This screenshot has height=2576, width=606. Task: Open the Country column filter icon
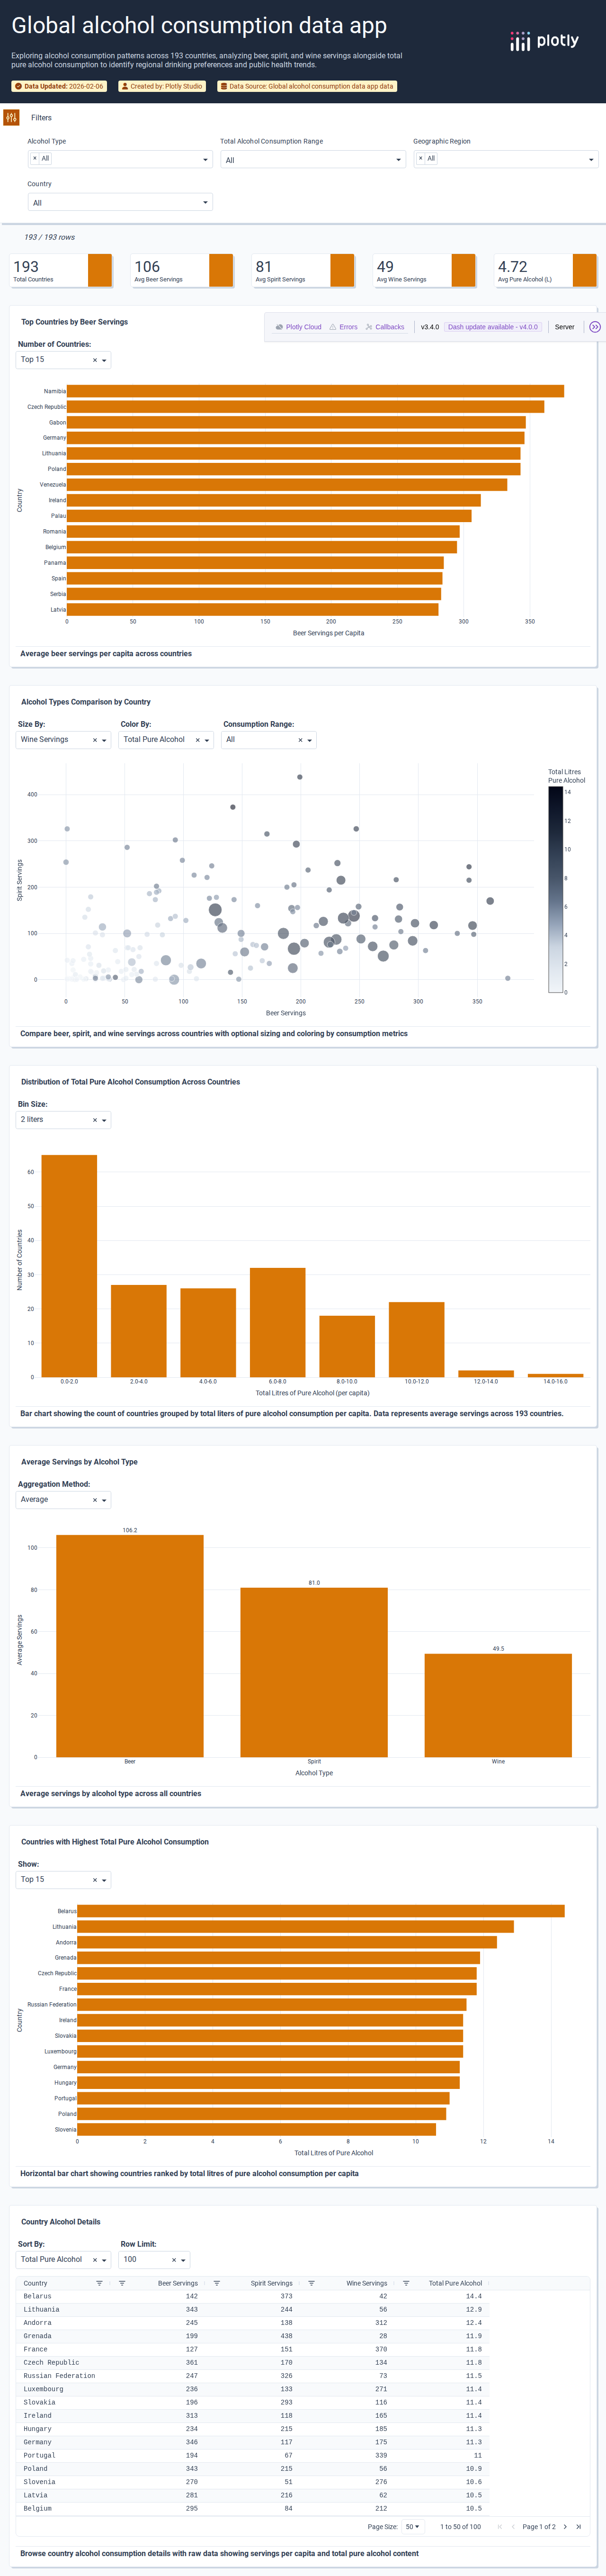pyautogui.click(x=99, y=2283)
